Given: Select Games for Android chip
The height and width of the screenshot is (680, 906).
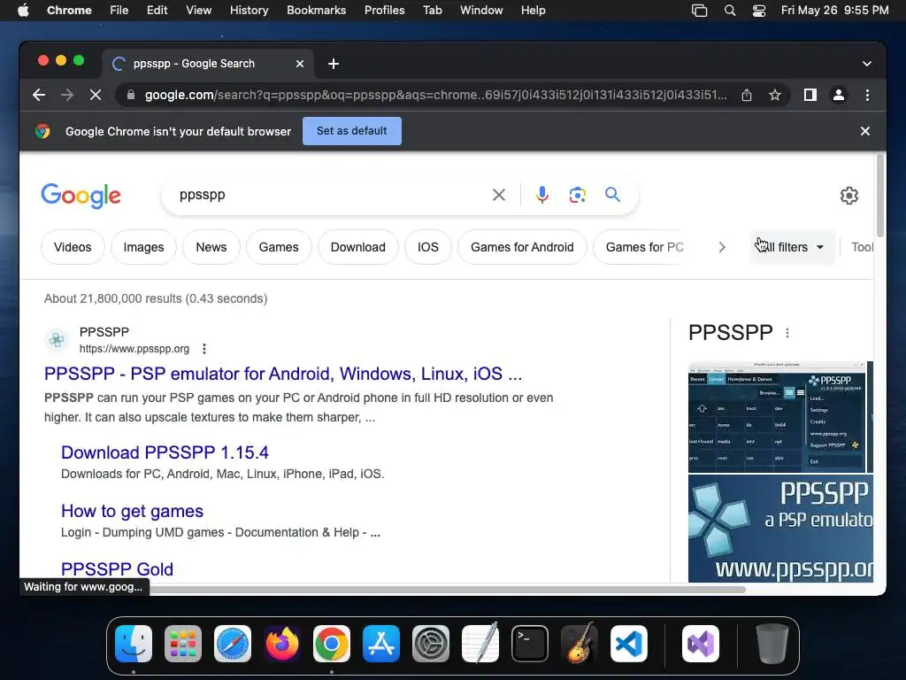Looking at the screenshot, I should point(522,248).
